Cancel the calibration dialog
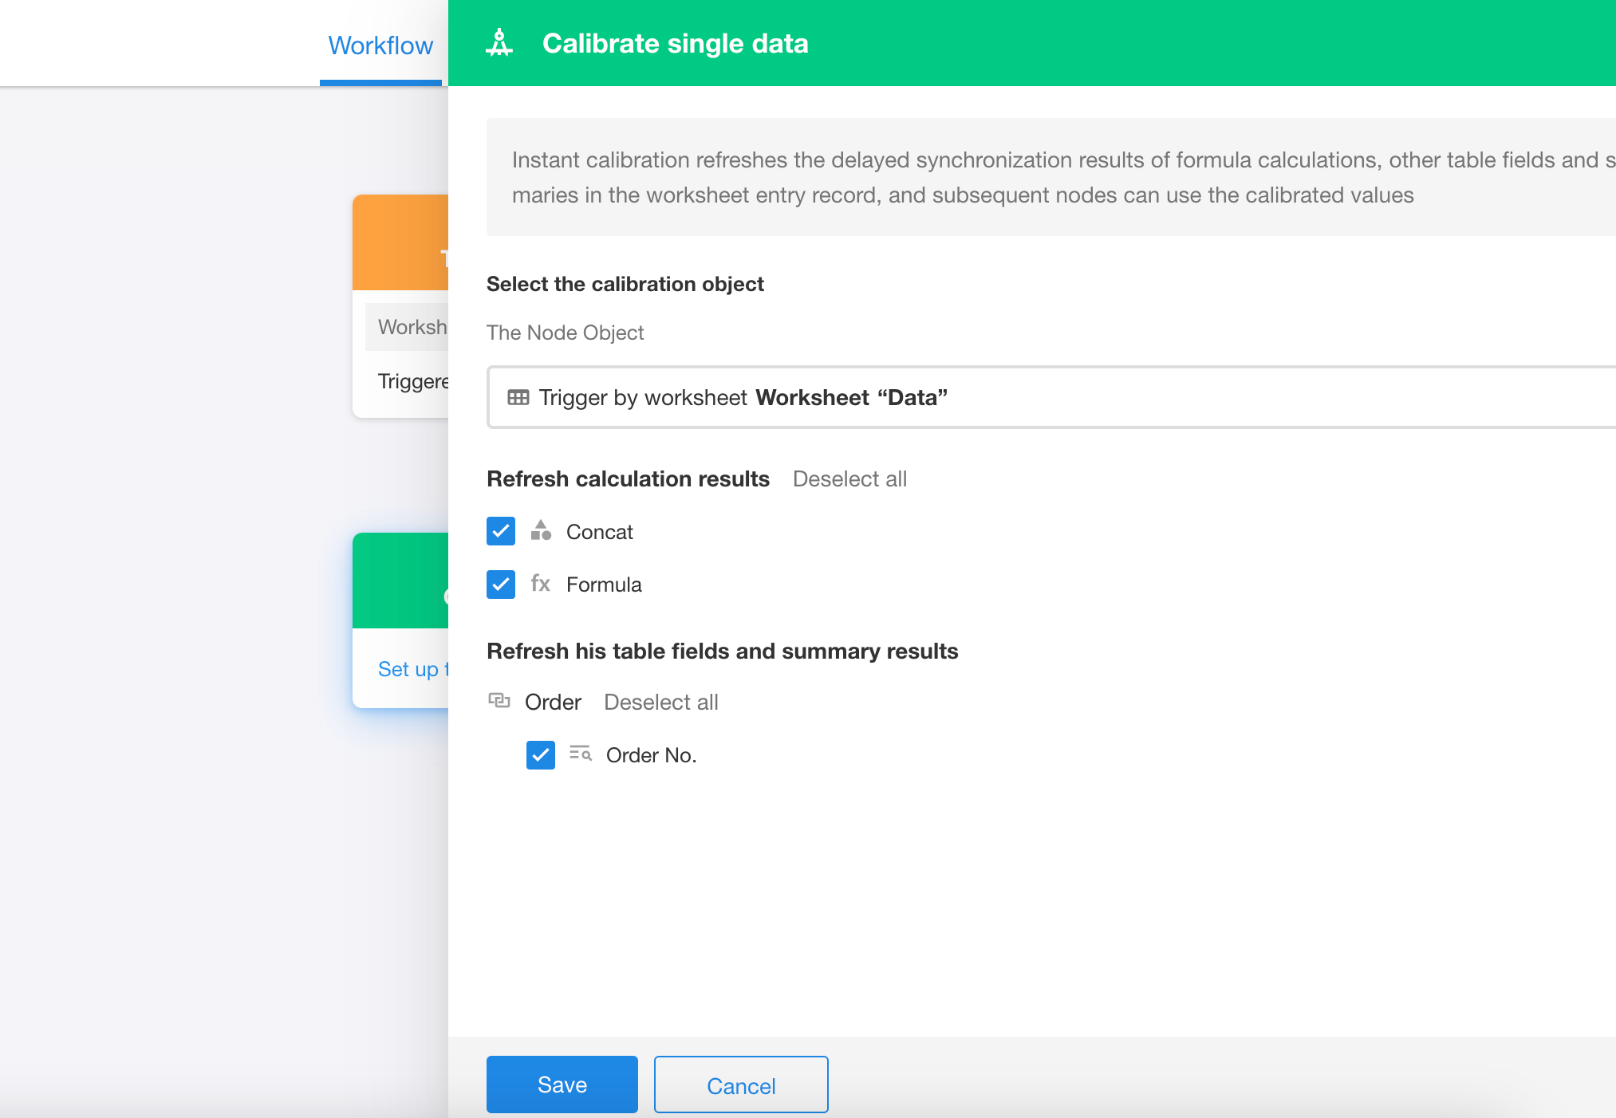This screenshot has width=1616, height=1118. (x=741, y=1085)
